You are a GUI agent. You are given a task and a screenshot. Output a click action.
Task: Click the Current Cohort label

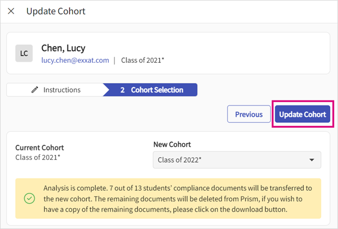coord(39,148)
